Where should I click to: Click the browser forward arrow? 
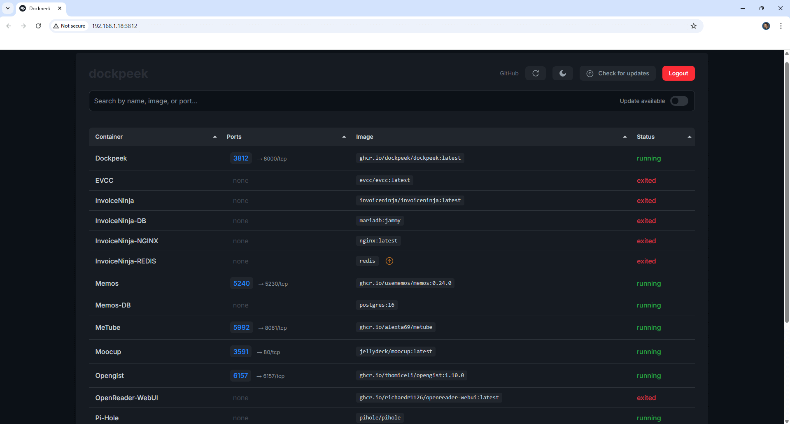(x=23, y=26)
